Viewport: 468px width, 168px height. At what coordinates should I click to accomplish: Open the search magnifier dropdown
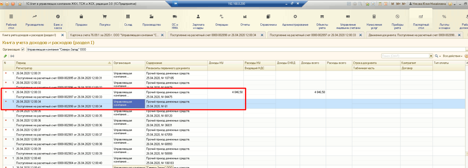[438, 56]
